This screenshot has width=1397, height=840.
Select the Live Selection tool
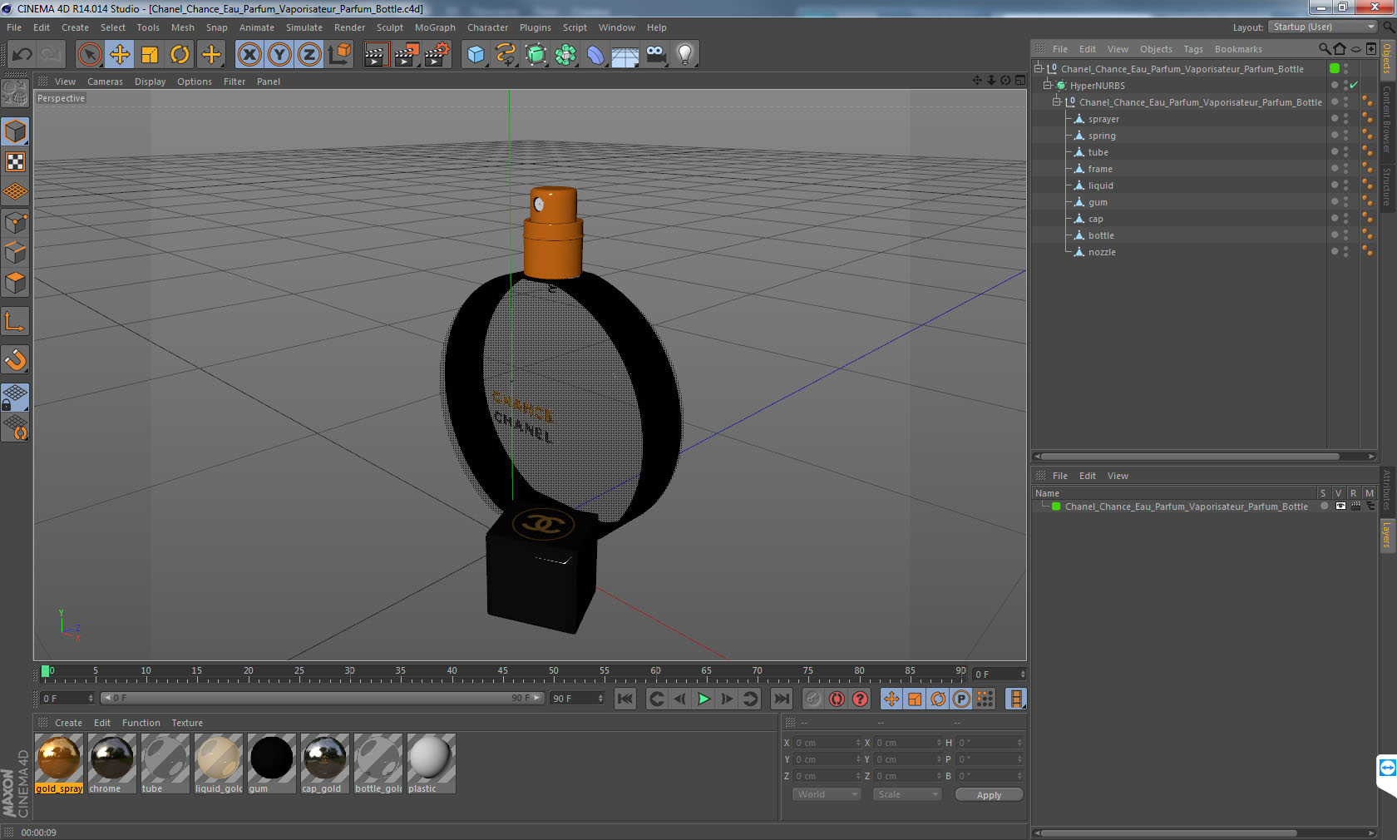coord(90,55)
